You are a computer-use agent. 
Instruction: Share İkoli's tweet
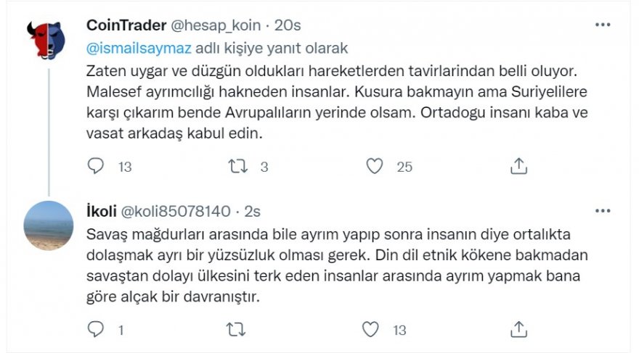pos(518,330)
